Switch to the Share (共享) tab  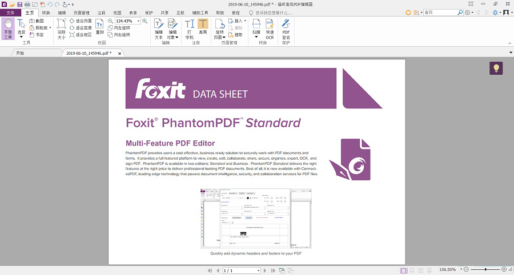(164, 13)
